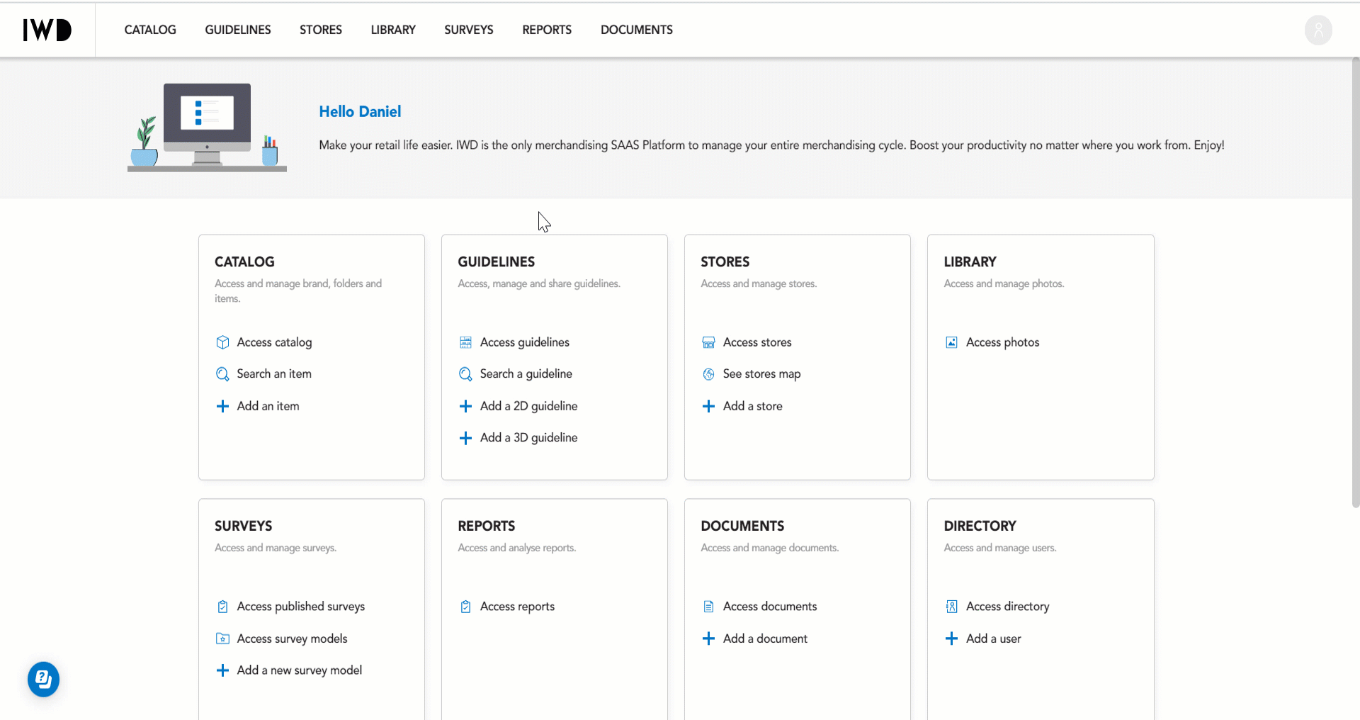Image resolution: width=1360 pixels, height=720 pixels.
Task: Follow the Search an item link
Action: coord(274,374)
